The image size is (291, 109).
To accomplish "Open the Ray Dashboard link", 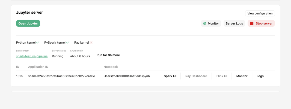I will click(x=196, y=76).
